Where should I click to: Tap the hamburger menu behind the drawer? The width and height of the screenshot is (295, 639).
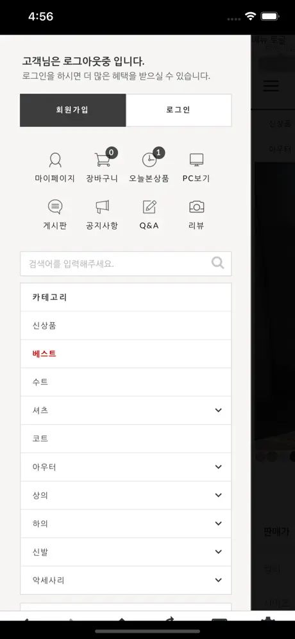pos(271,86)
